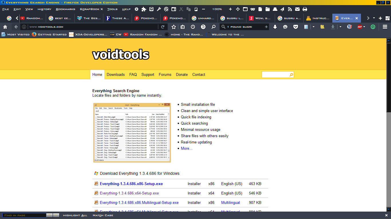Open XDA-Developers bookmark in toolbar
This screenshot has width=391, height=219.
88,35
